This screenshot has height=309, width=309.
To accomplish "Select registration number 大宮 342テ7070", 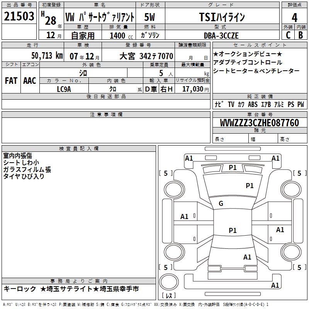I will tap(146, 56).
